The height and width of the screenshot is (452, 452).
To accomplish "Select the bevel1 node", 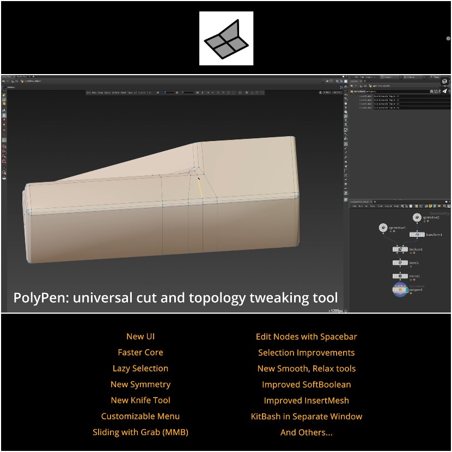I will 400,262.
